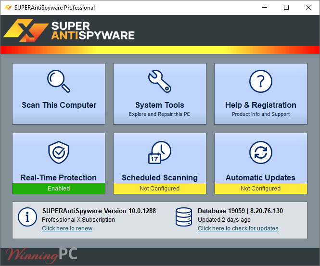Open Scan This Computer label
The height and width of the screenshot is (266, 320).
pyautogui.click(x=59, y=105)
